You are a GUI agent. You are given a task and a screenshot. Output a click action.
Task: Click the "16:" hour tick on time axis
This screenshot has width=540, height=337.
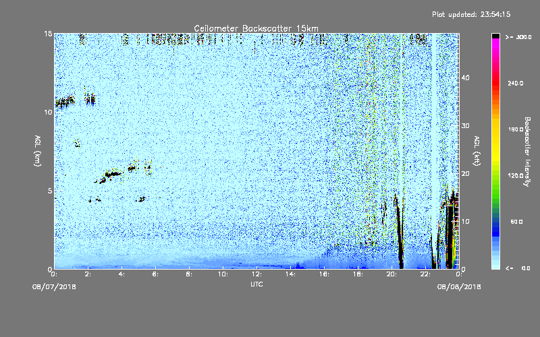point(324,274)
